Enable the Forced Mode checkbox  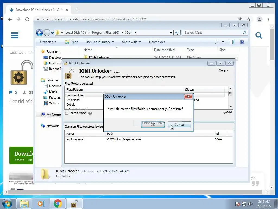coord(67,113)
